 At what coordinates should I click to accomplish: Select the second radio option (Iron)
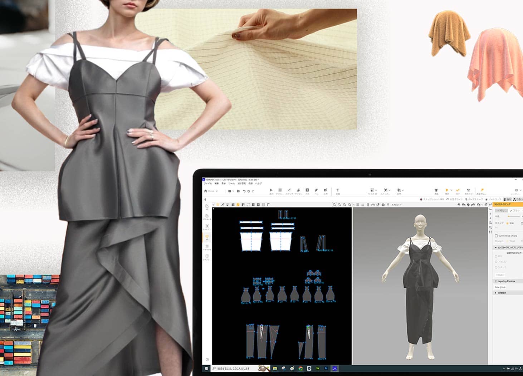[x=496, y=262]
